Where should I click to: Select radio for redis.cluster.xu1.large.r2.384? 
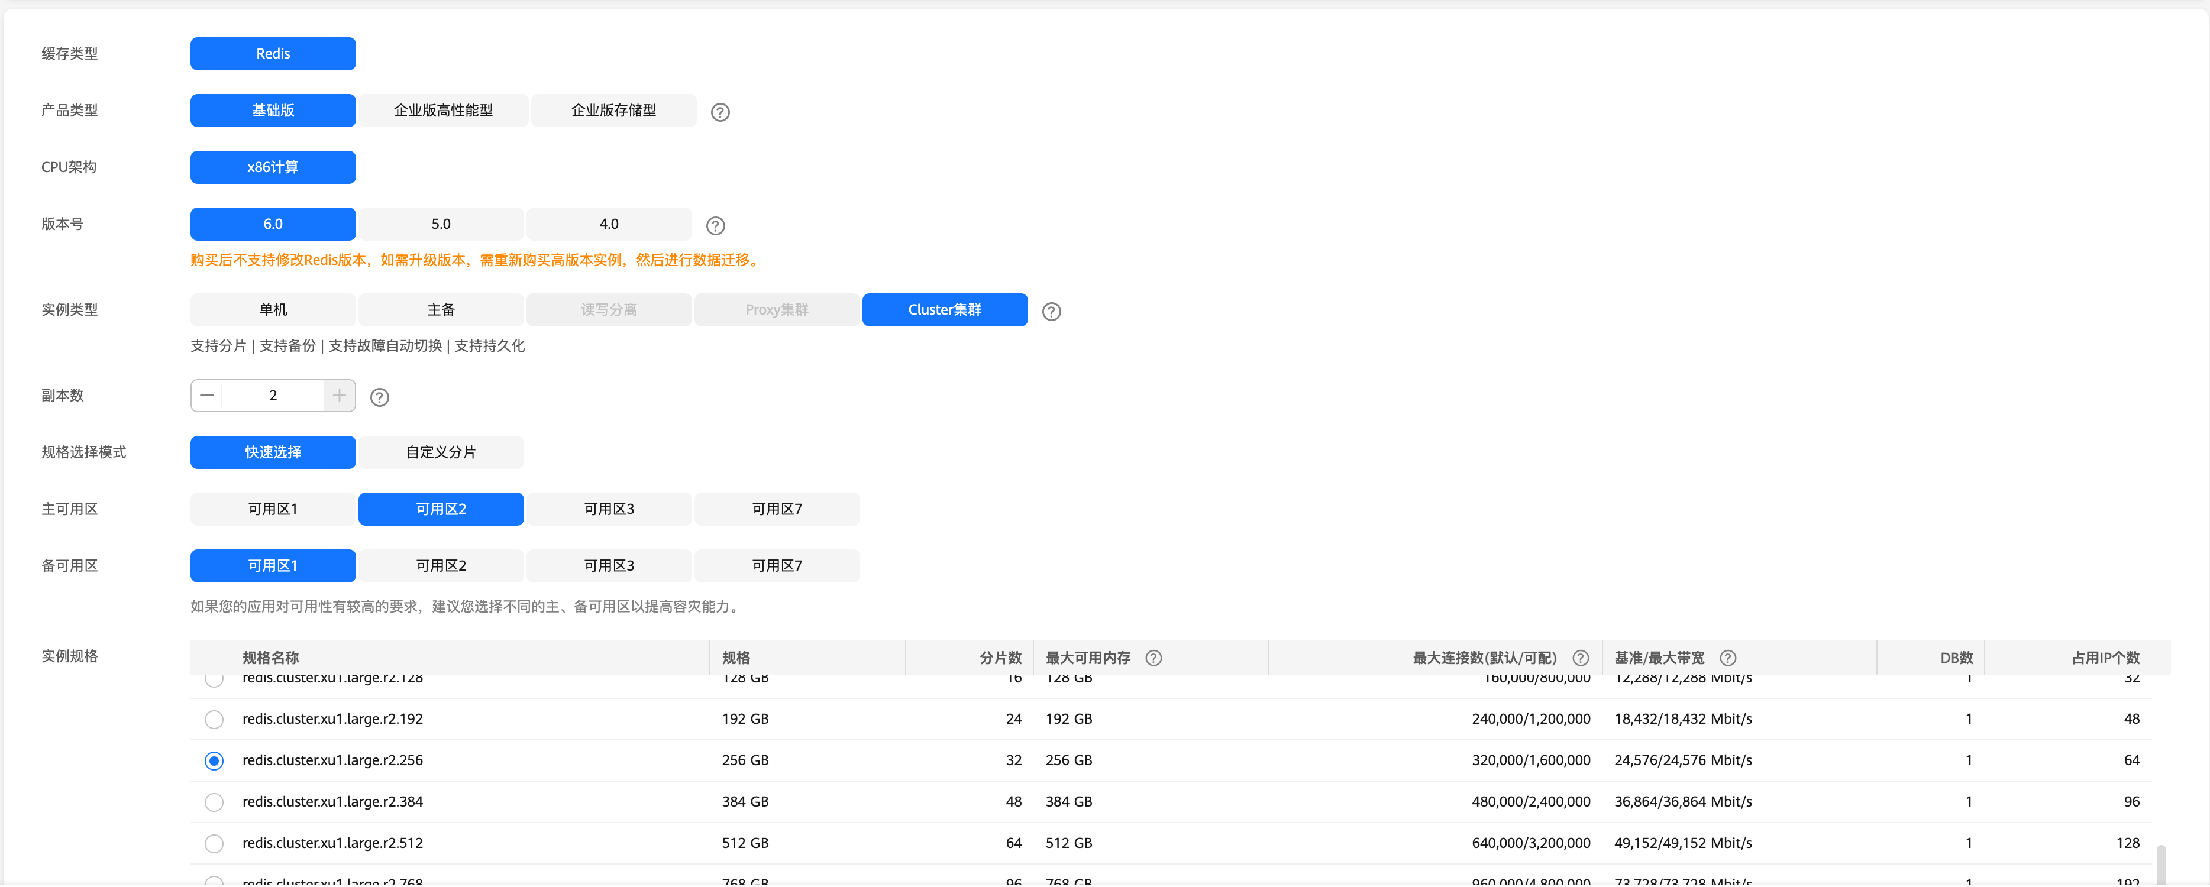click(x=215, y=801)
